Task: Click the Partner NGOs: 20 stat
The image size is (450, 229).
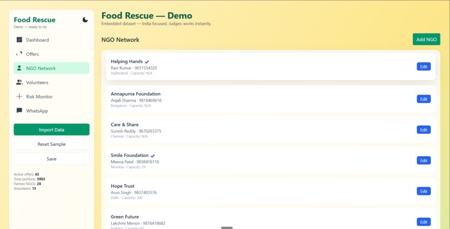Action: click(27, 184)
